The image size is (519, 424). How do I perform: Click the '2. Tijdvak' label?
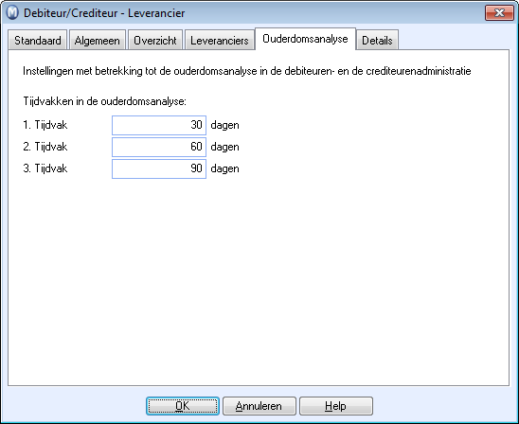[x=45, y=147]
